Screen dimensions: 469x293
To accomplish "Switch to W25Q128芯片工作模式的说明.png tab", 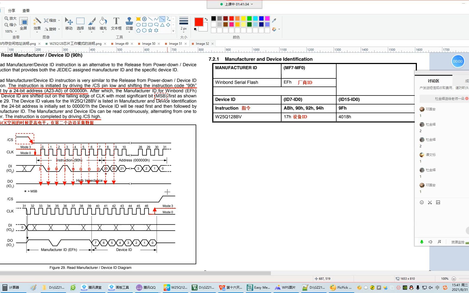I will pos(75,43).
